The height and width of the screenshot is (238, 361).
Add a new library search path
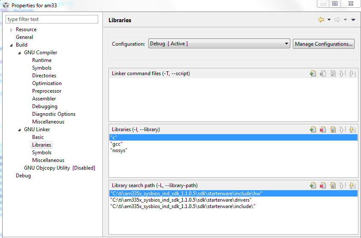point(313,186)
